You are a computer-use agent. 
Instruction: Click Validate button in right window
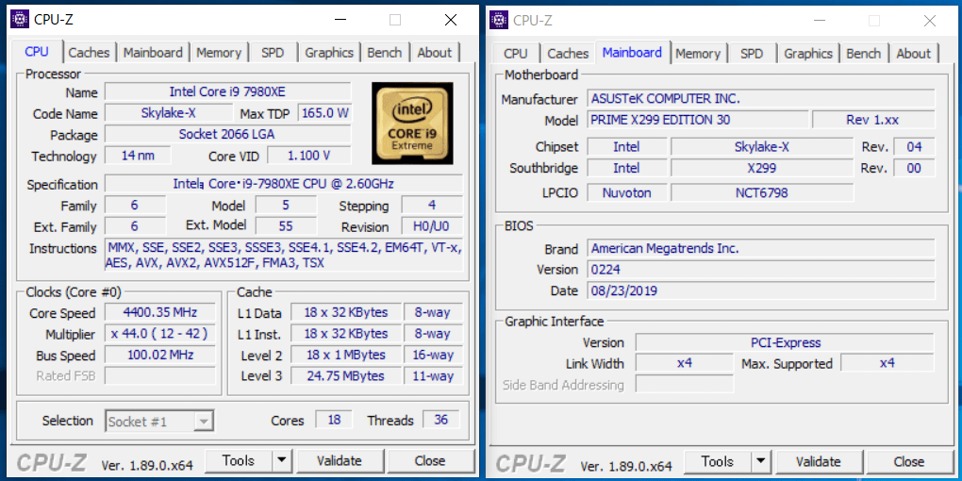pyautogui.click(x=819, y=461)
